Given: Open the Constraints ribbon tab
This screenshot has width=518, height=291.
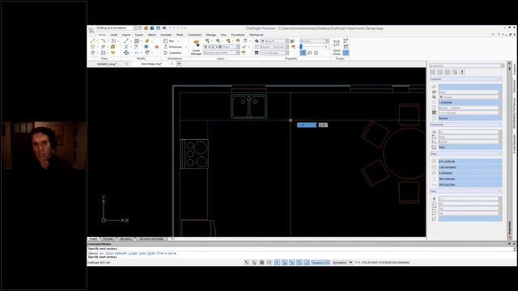Looking at the screenshot, I should tap(194, 35).
